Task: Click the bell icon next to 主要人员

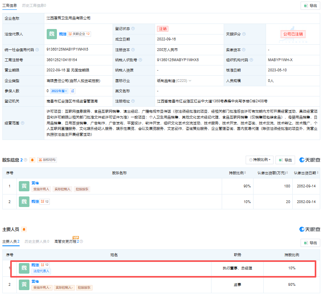Action: (24, 229)
